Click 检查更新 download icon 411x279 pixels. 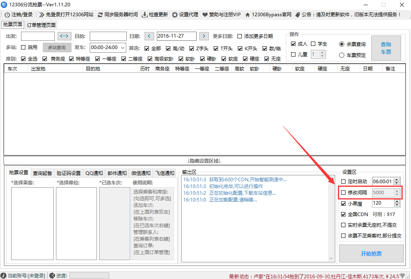pos(145,15)
